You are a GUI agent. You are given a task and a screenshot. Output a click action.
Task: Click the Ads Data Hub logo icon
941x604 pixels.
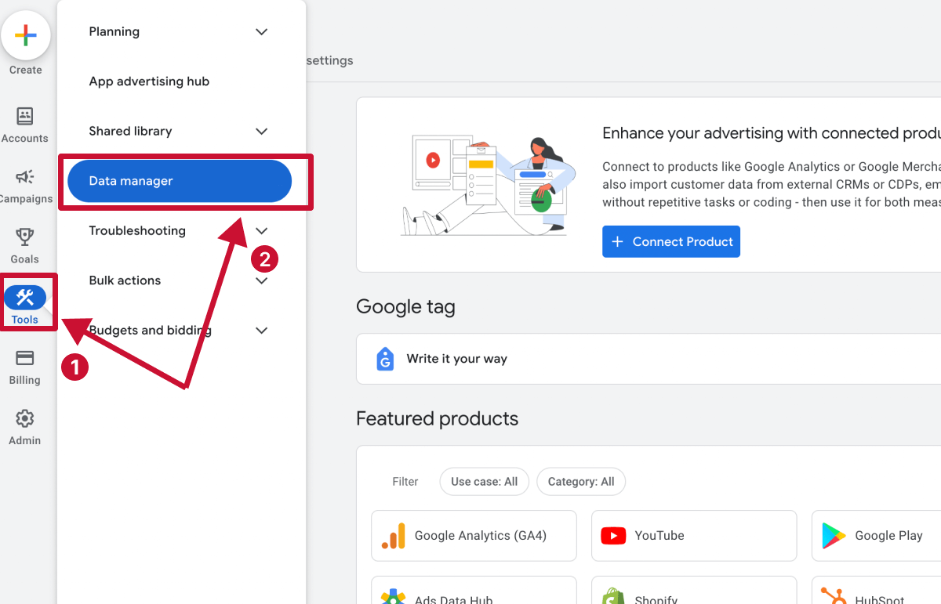(393, 597)
